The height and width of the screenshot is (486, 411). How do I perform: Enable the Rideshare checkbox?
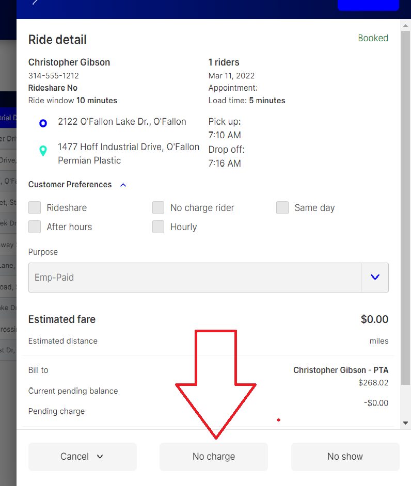tap(35, 208)
